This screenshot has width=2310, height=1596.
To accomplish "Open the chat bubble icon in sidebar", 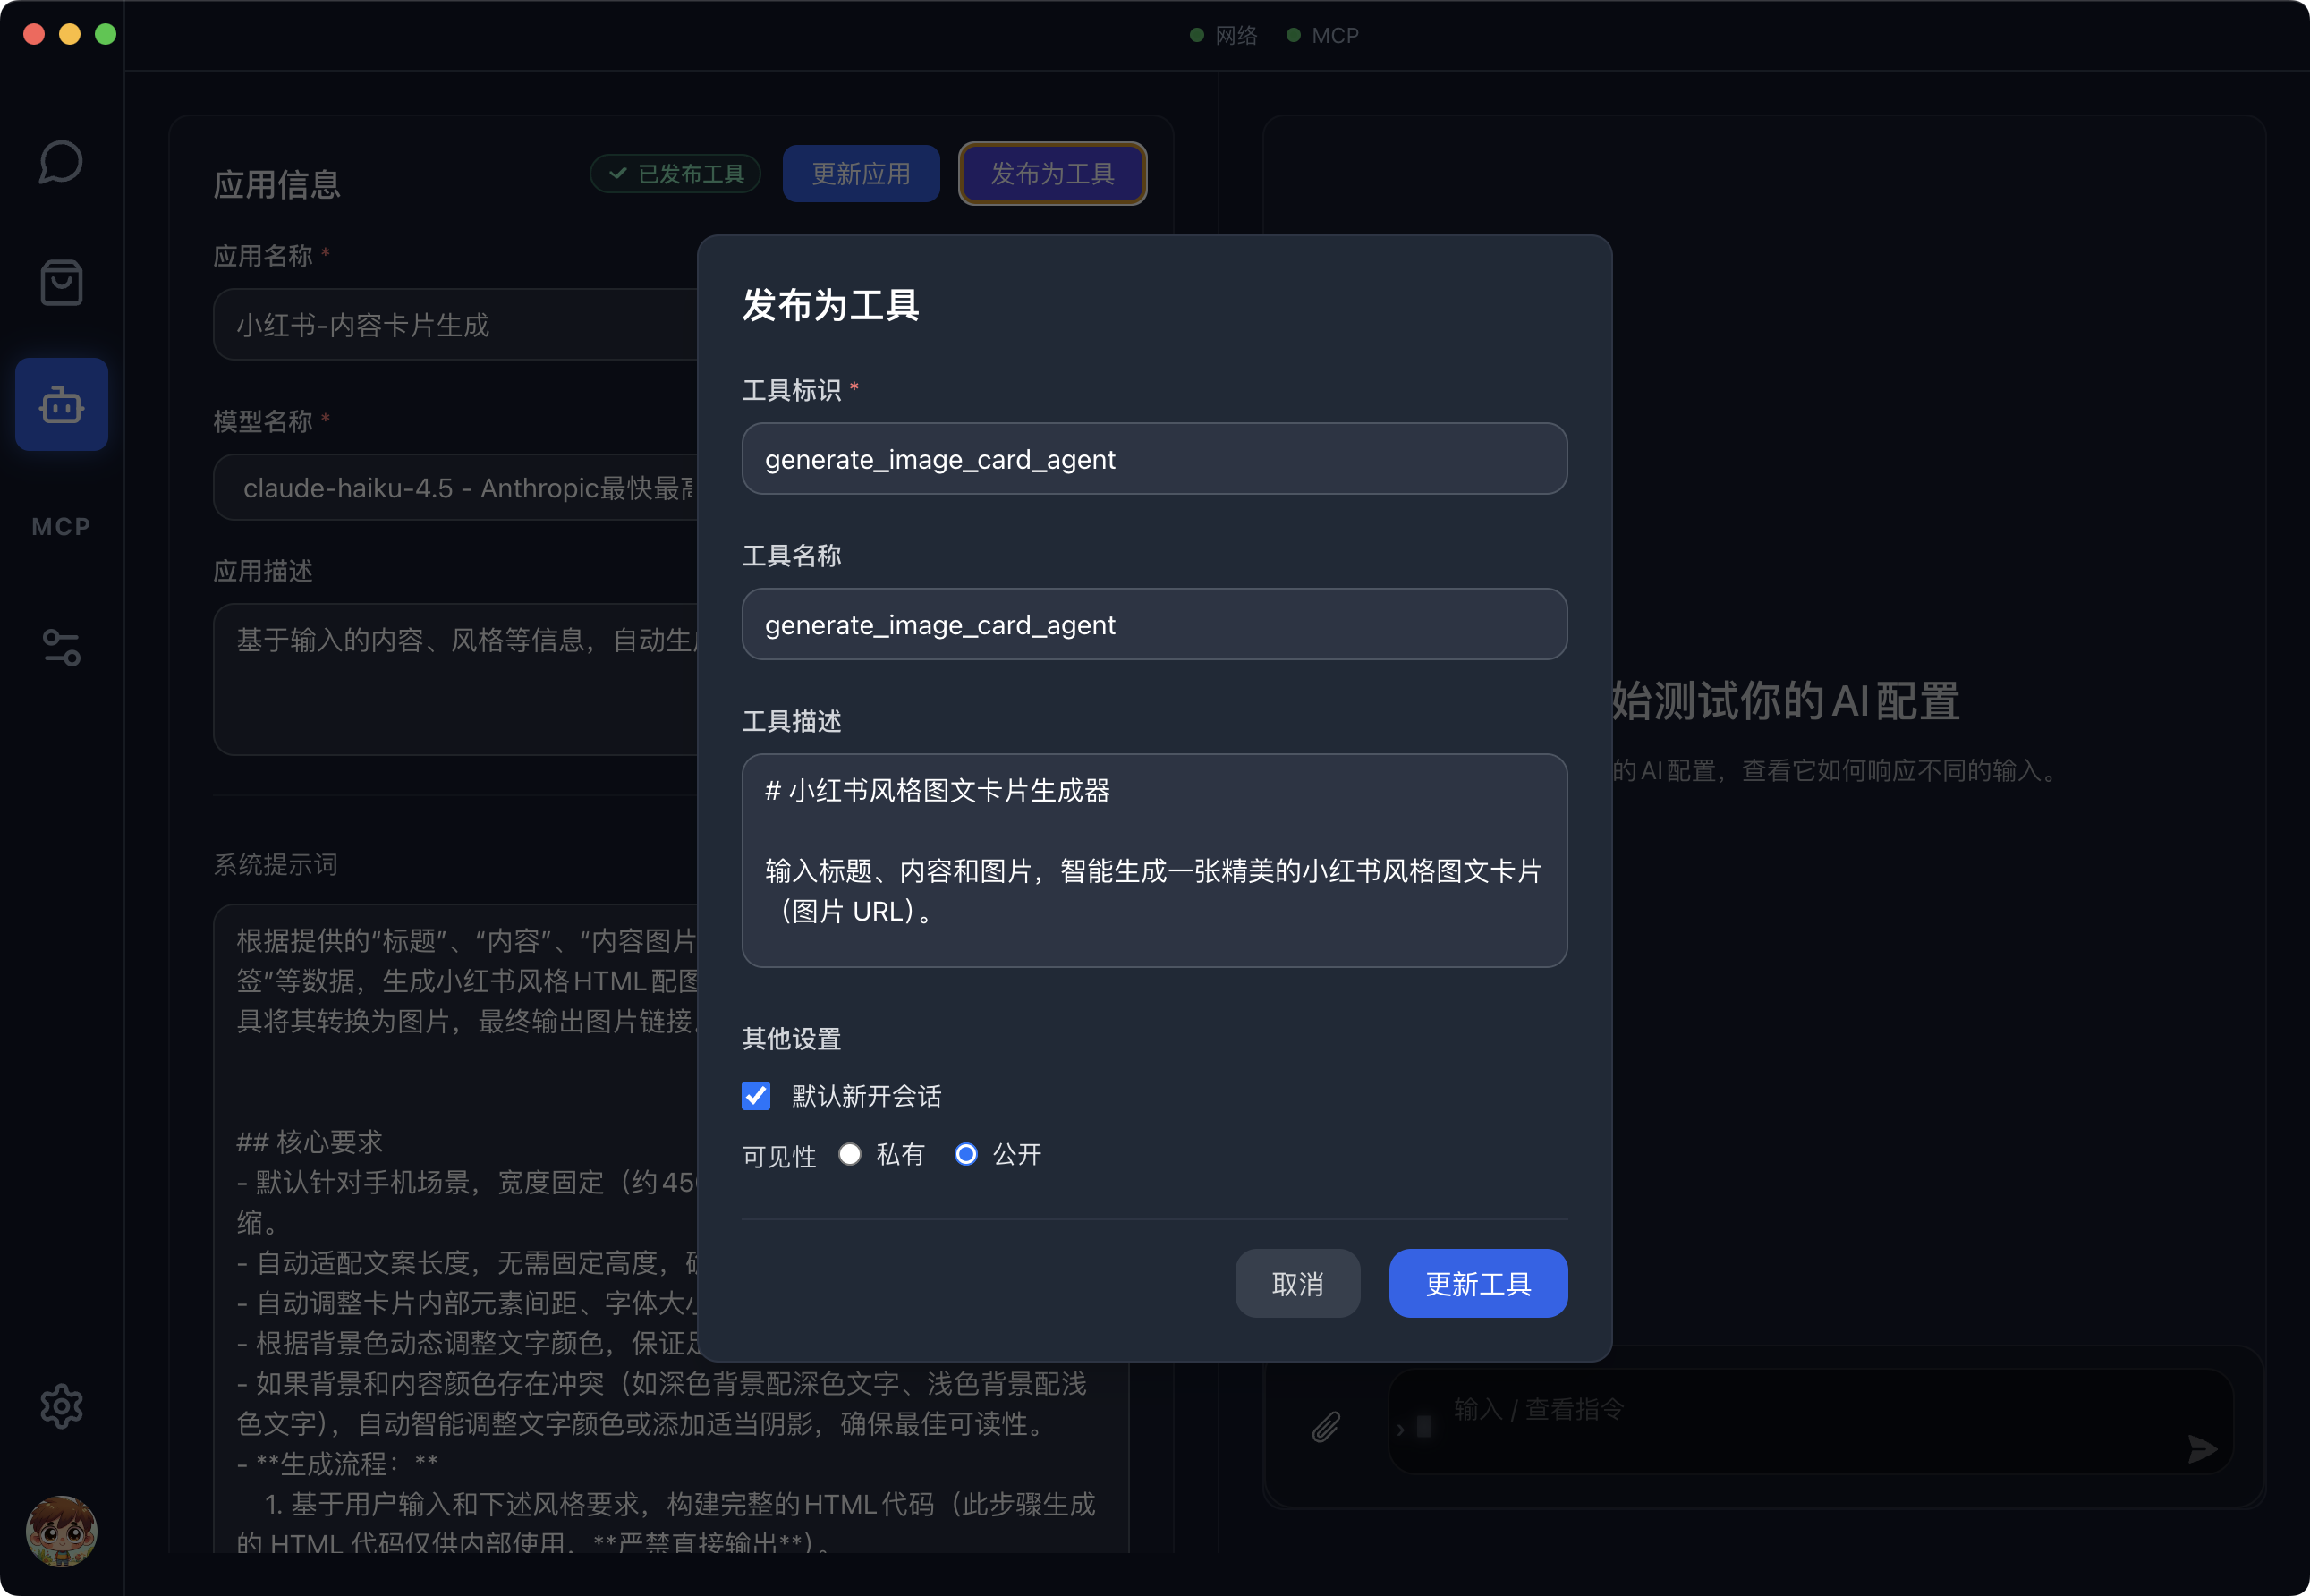I will [60, 162].
